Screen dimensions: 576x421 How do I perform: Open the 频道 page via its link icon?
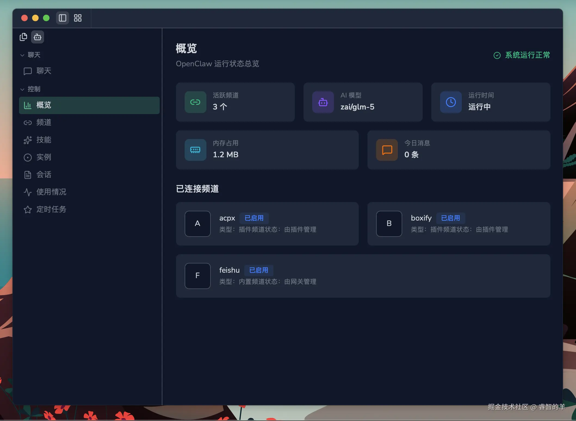coord(28,123)
